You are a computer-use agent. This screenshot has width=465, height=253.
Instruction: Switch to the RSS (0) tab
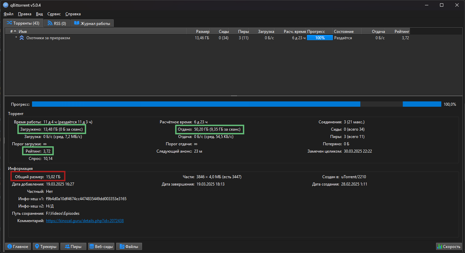(56, 23)
